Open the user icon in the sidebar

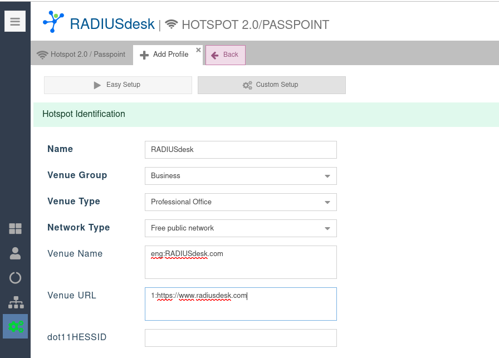pos(15,253)
